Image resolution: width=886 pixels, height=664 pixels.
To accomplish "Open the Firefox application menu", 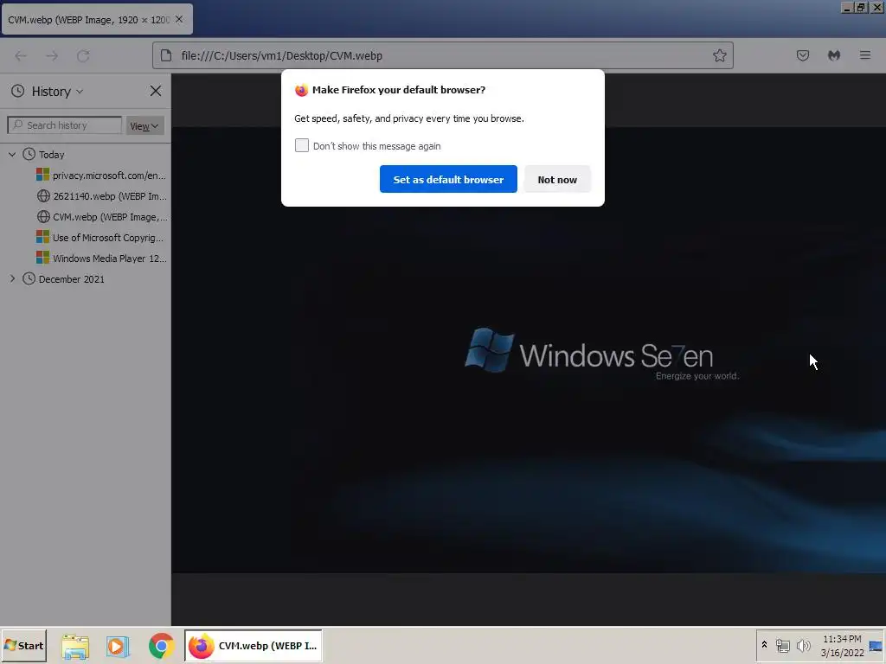I will tap(865, 55).
